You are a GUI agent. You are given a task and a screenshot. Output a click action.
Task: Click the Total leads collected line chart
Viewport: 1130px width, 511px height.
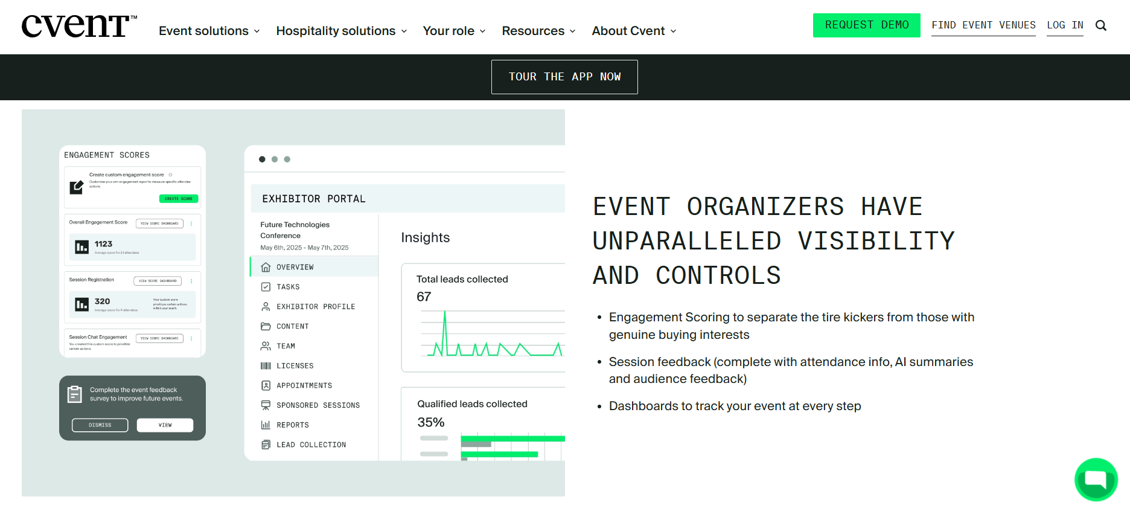click(493, 334)
